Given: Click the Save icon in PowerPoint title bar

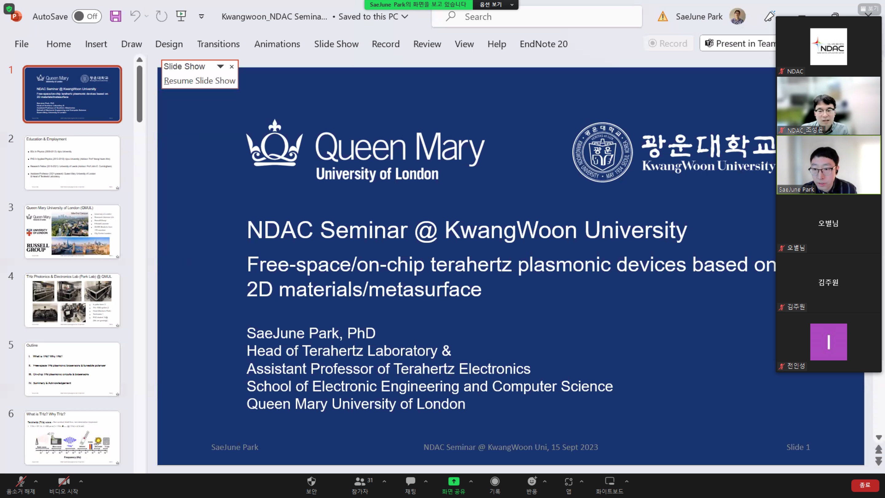Looking at the screenshot, I should (116, 16).
